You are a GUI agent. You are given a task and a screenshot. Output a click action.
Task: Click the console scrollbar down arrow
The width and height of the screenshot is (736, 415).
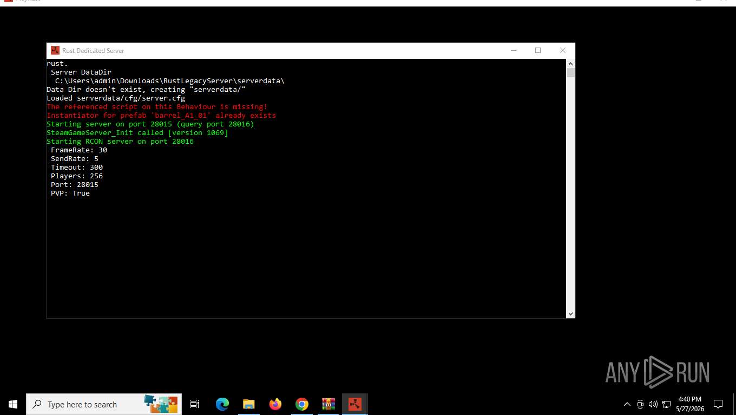(570, 313)
